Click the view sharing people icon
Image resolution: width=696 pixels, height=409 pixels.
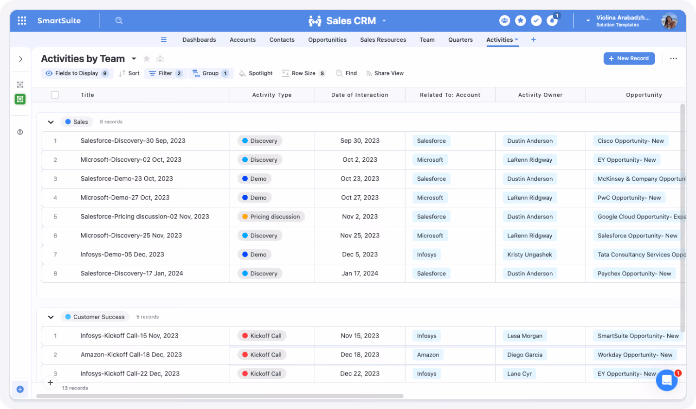click(160, 58)
